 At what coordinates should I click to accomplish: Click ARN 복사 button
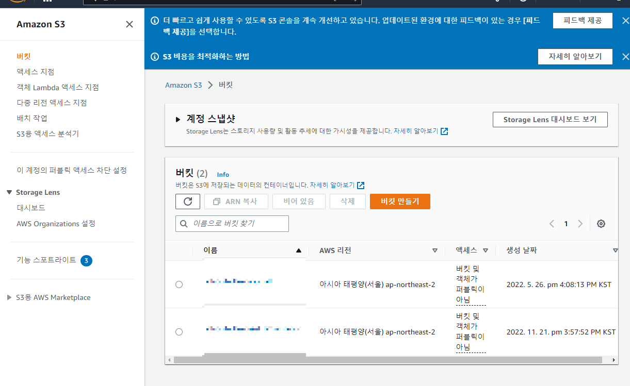pos(236,202)
